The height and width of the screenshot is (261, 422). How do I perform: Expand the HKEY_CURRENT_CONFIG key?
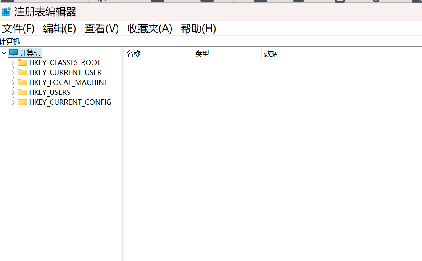(13, 102)
